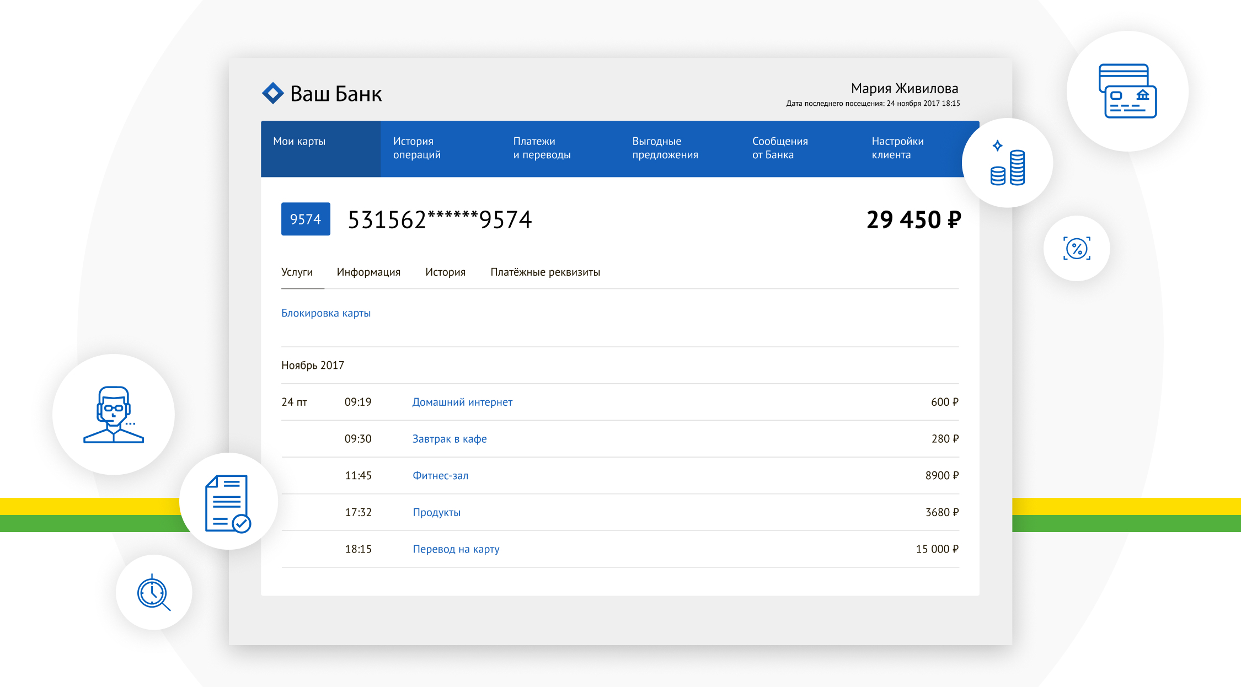1241x687 pixels.
Task: Open the Домашний интернет transaction
Action: 462,402
